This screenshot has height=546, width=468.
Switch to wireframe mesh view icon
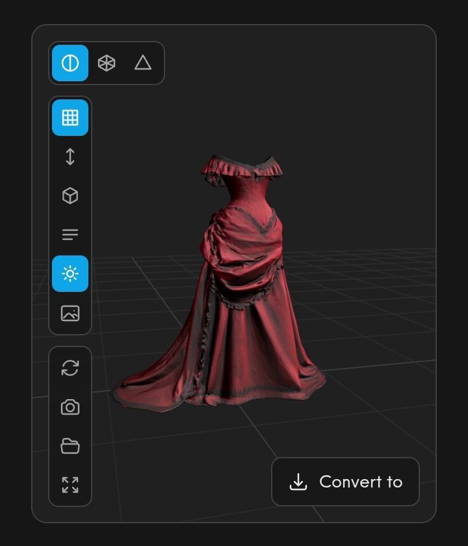106,63
